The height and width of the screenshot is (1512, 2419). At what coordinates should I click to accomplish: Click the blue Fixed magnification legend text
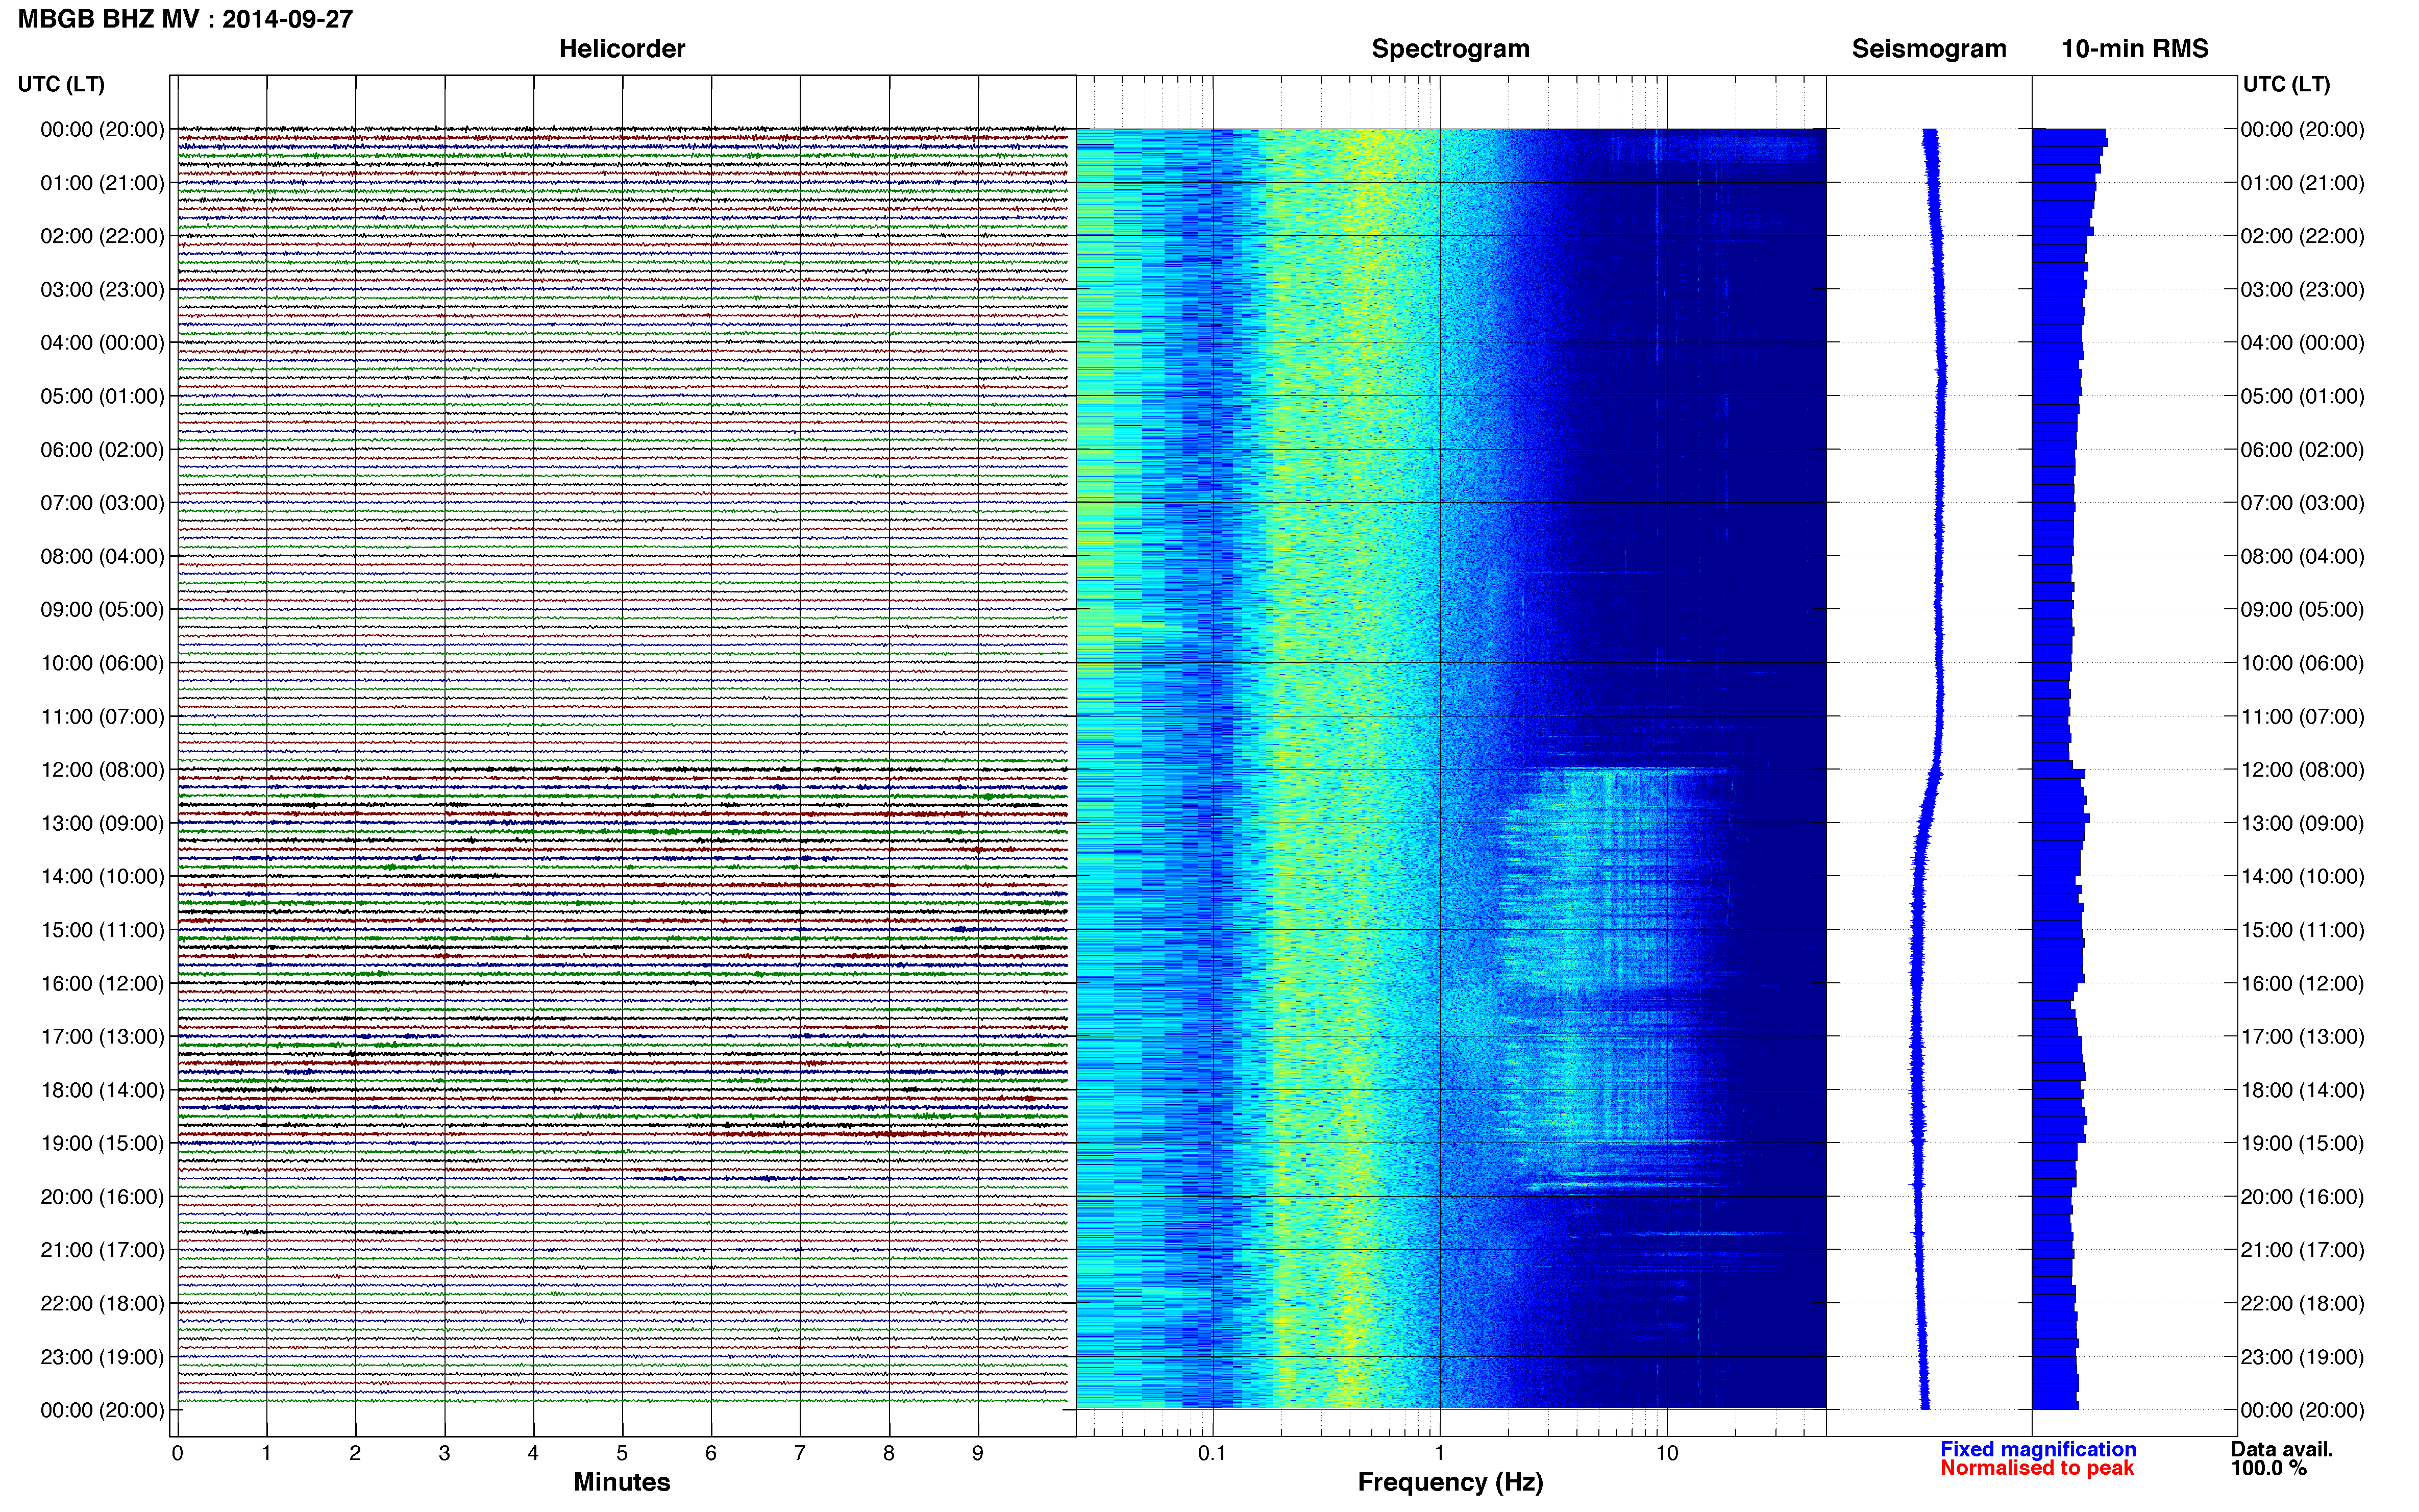[2038, 1449]
